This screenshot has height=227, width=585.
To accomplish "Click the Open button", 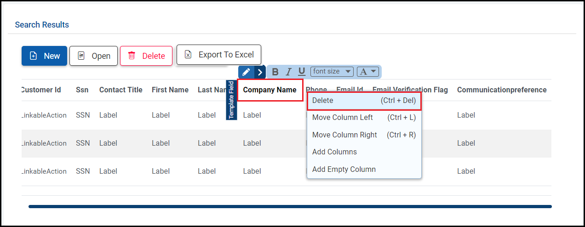I will tap(94, 56).
